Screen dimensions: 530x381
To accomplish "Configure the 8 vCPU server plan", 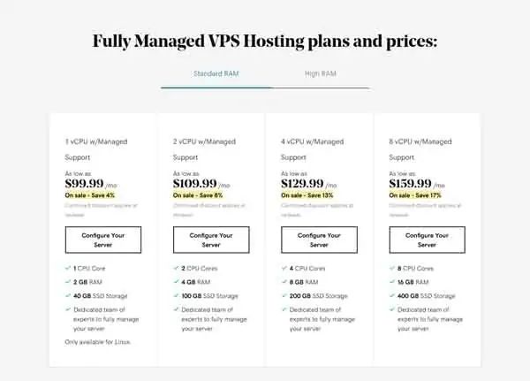I will pos(428,240).
